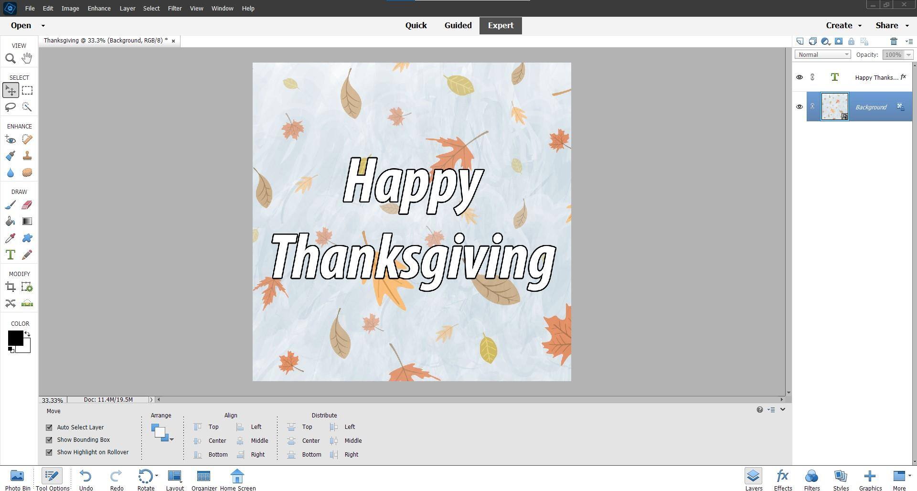Select the Clone Stamp tool
The image size is (917, 491).
pyautogui.click(x=27, y=156)
